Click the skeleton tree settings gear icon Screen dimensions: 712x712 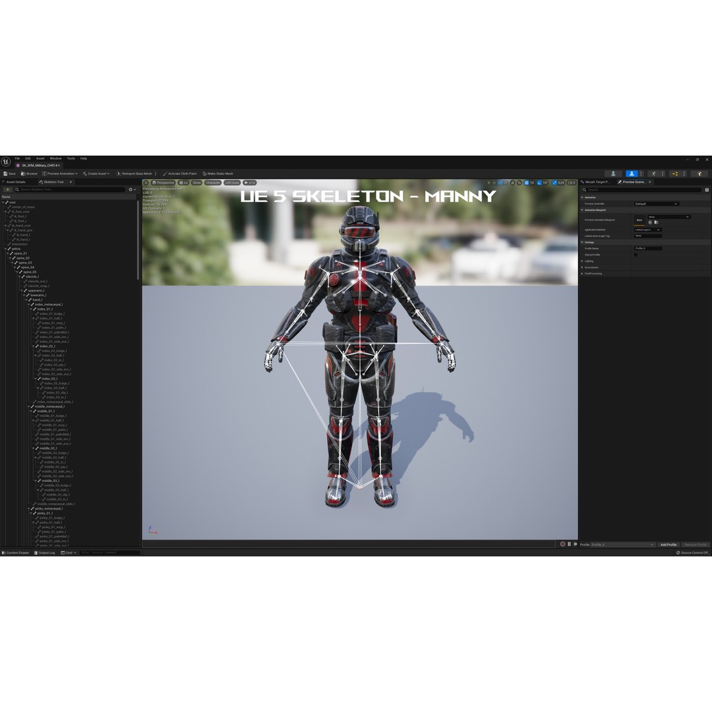tap(130, 189)
